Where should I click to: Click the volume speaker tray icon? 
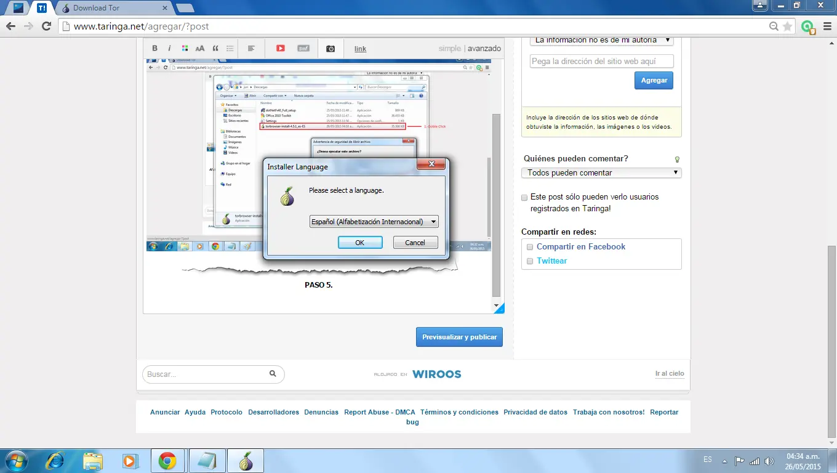(769, 461)
